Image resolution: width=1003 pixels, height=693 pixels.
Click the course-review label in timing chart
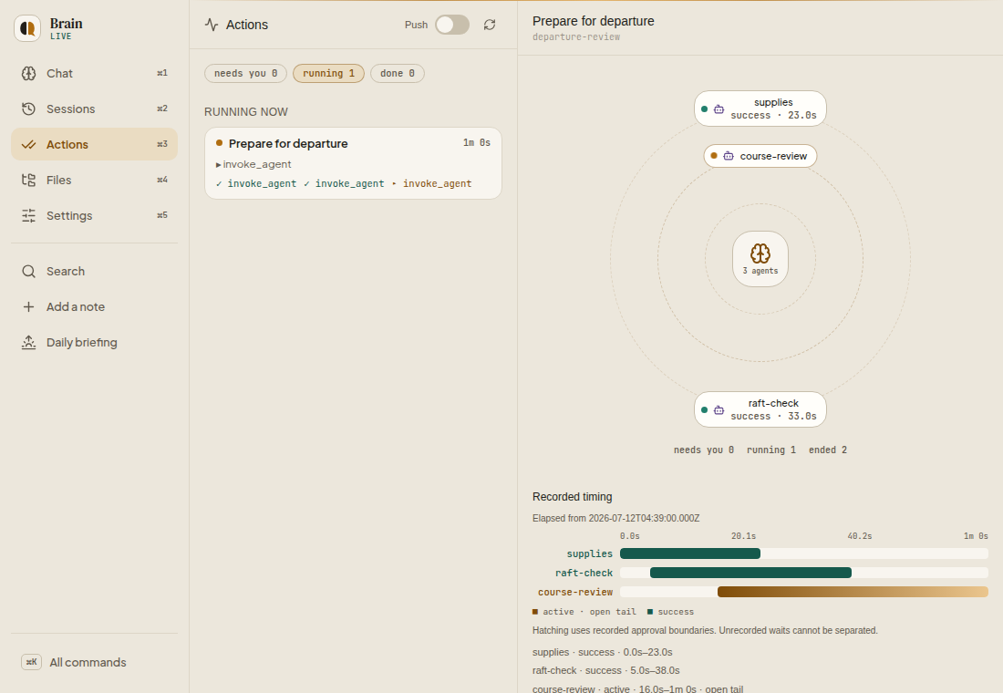[x=575, y=592]
